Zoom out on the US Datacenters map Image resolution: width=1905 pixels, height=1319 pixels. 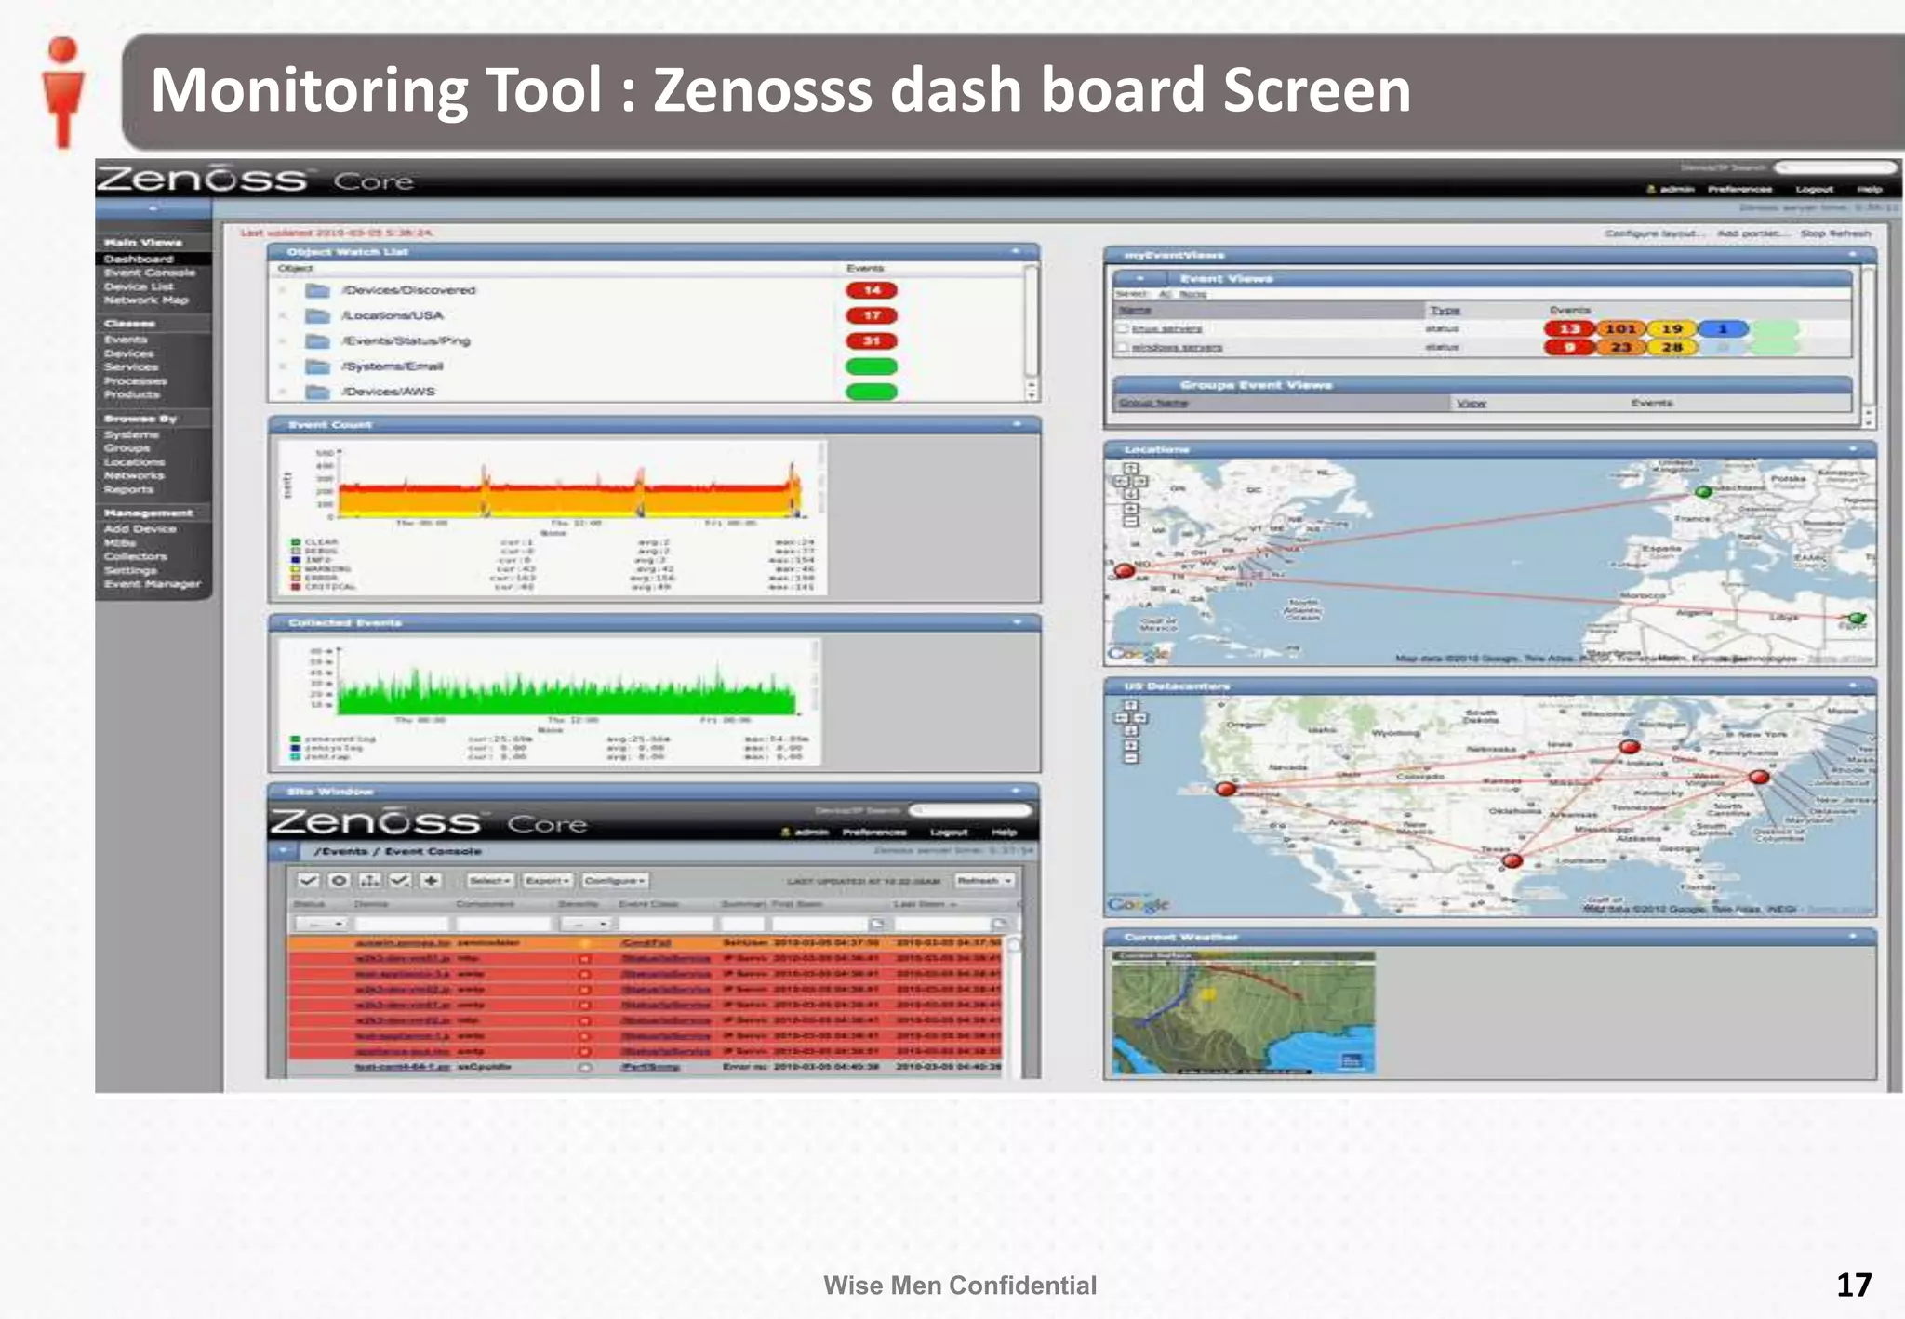[1130, 758]
